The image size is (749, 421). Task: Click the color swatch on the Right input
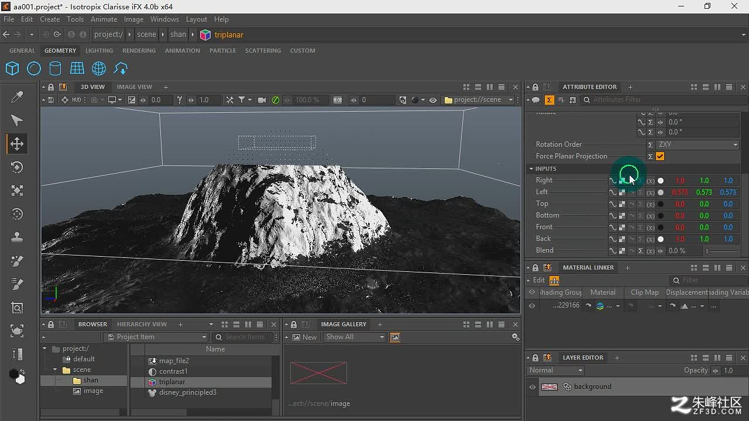click(x=661, y=181)
